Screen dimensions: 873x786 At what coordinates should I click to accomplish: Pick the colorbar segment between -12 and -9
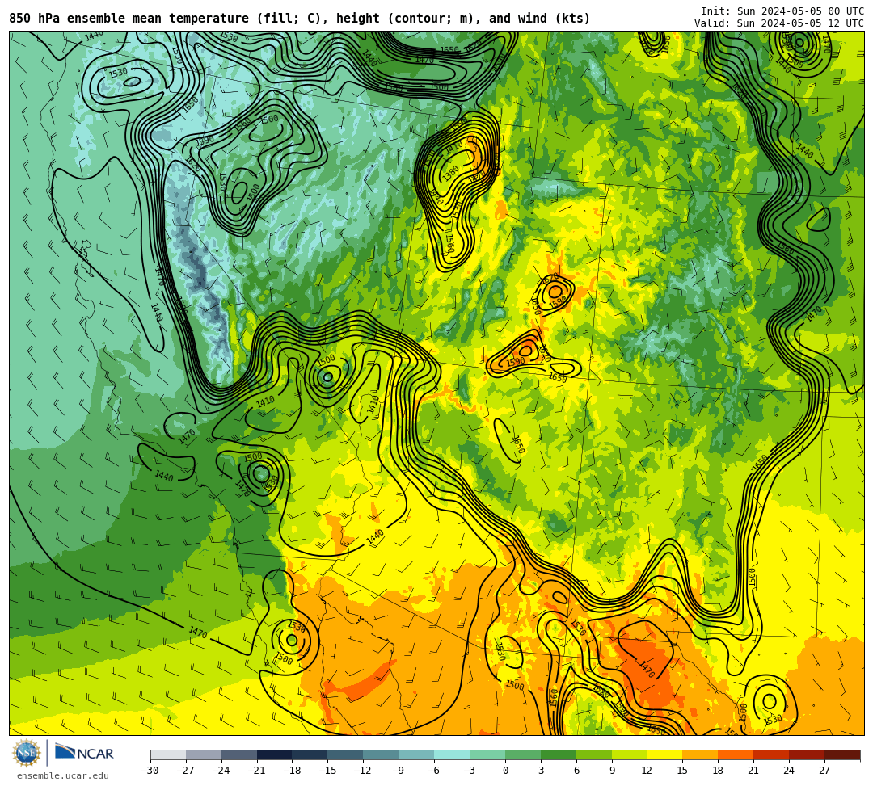tap(381, 754)
